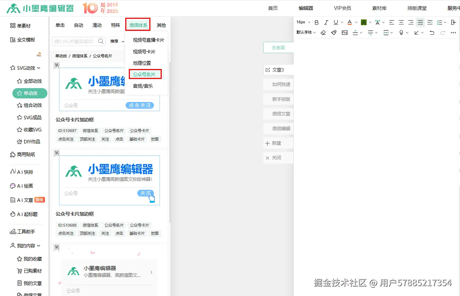Image resolution: width=460 pixels, height=296 pixels.
Task: Click the line height icon
Action: 439,22
